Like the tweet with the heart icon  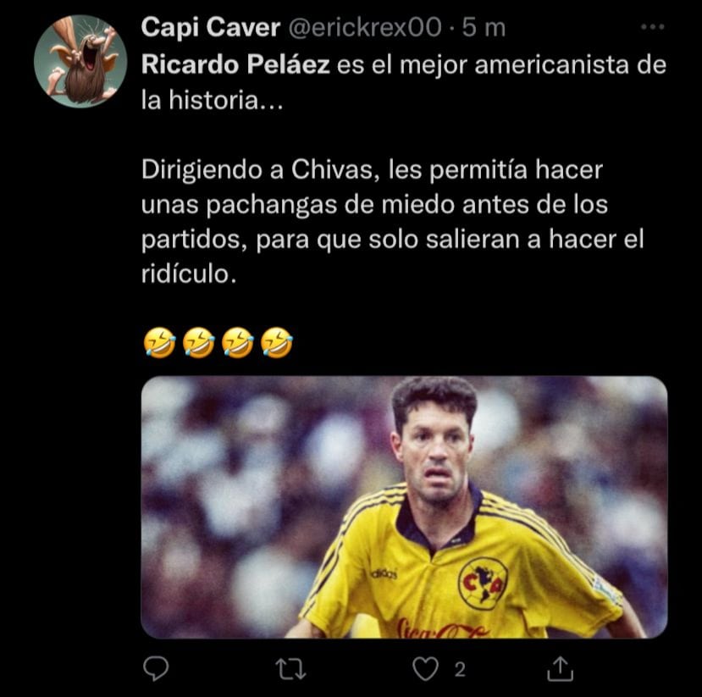point(425,669)
